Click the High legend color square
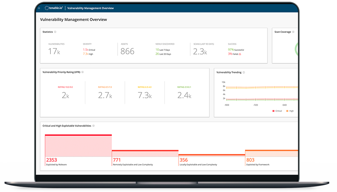Image resolution: width=337 pixels, height=192 pixels. coord(287,111)
